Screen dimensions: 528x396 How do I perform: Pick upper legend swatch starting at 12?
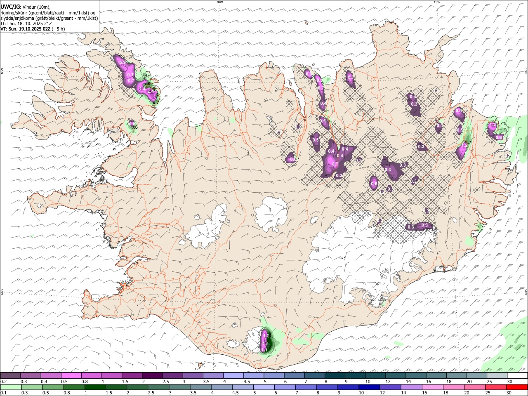(396, 375)
